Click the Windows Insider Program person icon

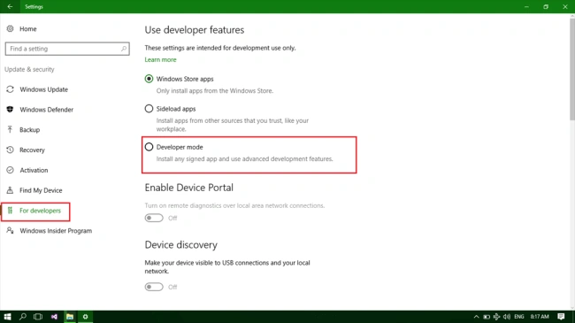pyautogui.click(x=10, y=230)
